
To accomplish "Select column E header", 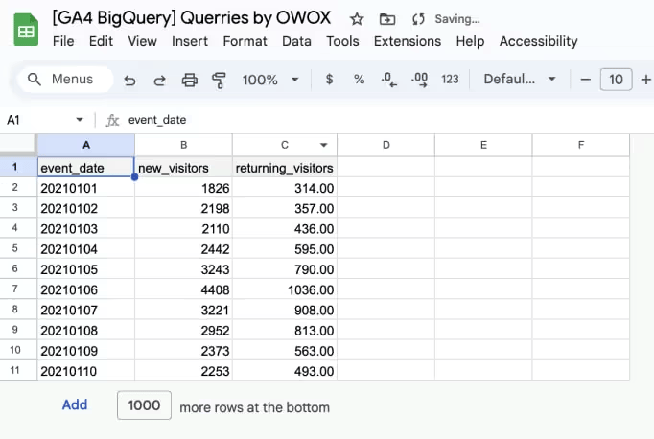I will [483, 145].
